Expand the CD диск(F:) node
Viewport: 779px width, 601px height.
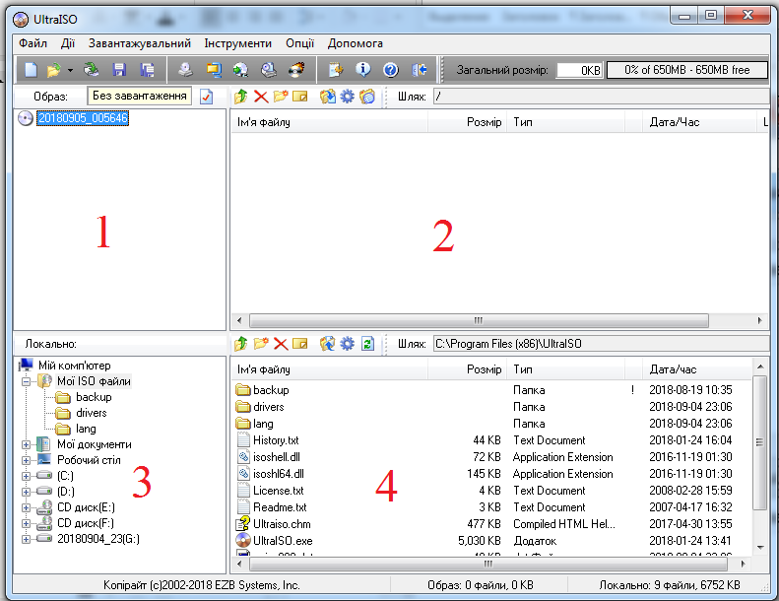point(26,523)
